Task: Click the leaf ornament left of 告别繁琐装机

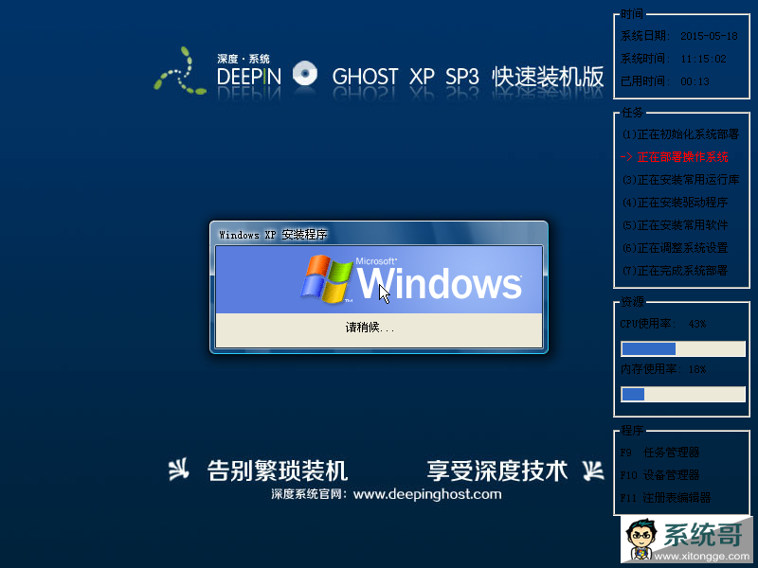Action: pyautogui.click(x=178, y=470)
